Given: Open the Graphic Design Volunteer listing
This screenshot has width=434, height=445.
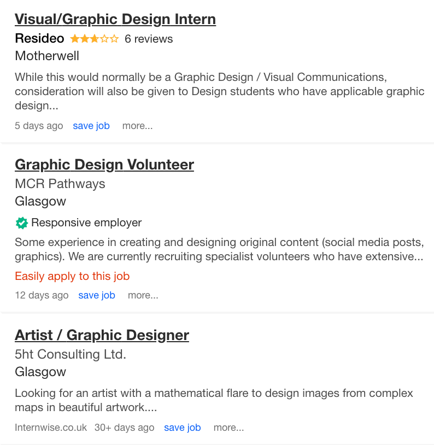Looking at the screenshot, I should 104,165.
